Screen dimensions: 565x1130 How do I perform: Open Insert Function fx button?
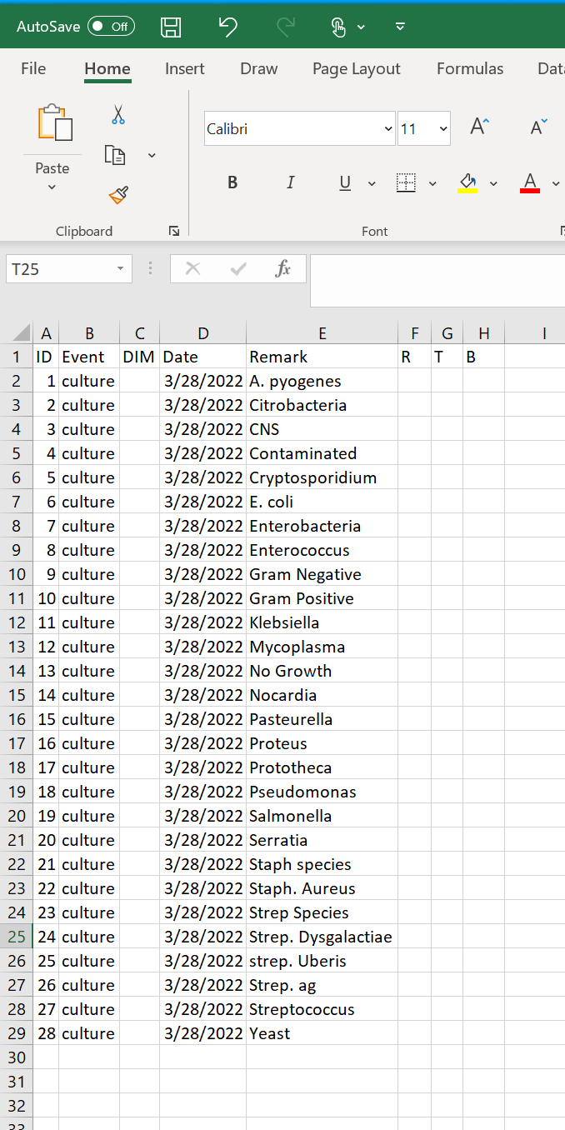[x=283, y=268]
